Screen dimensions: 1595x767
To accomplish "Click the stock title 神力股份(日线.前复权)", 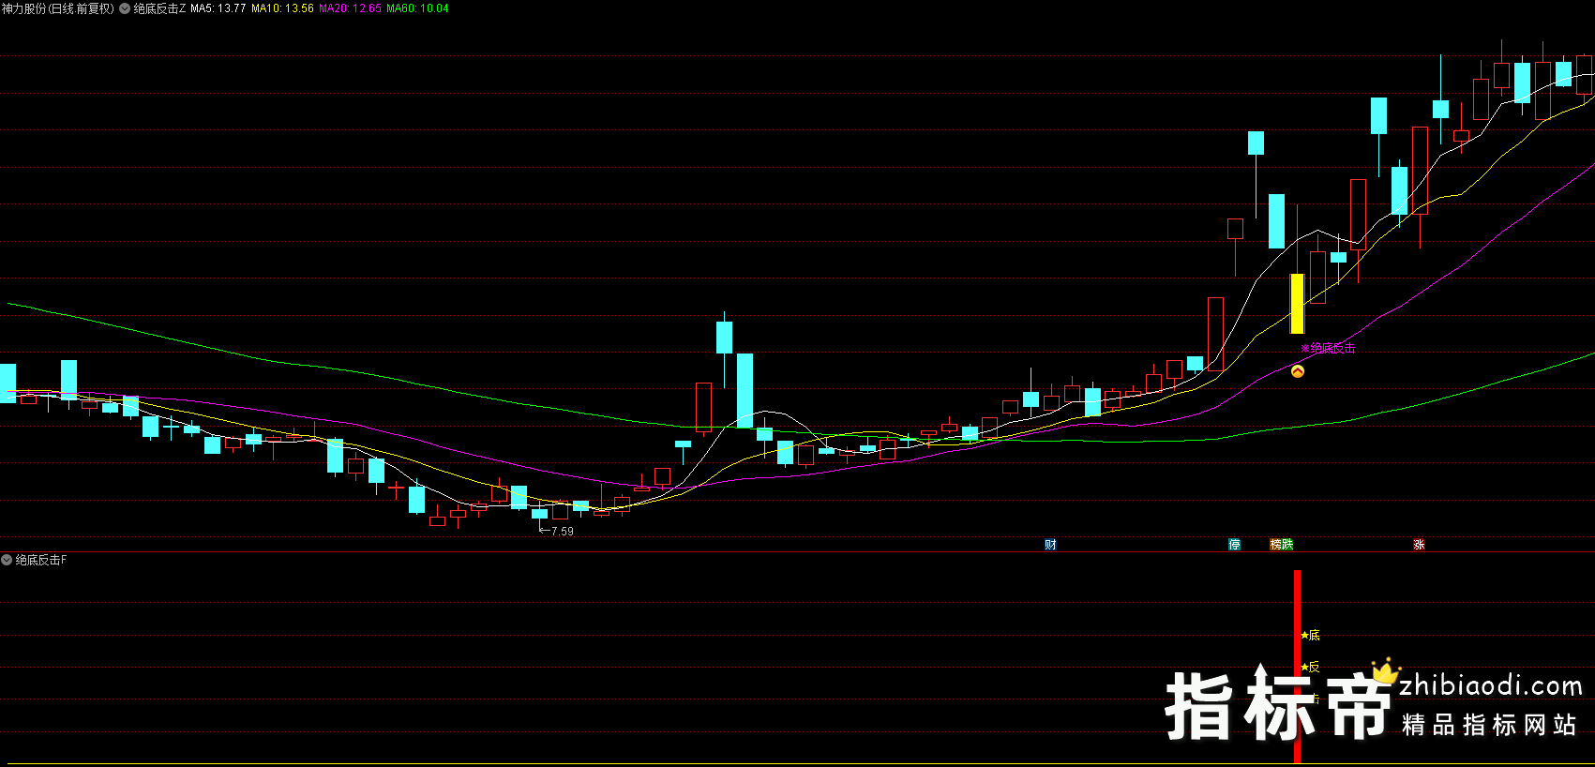I will [57, 8].
